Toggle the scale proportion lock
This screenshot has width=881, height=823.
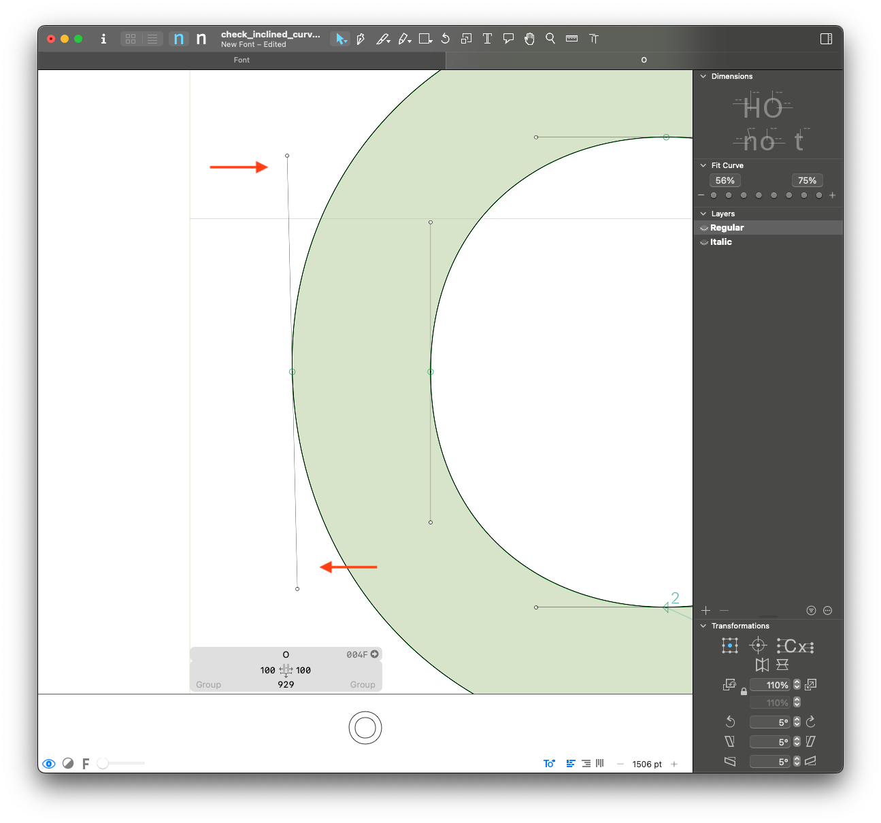coord(744,692)
